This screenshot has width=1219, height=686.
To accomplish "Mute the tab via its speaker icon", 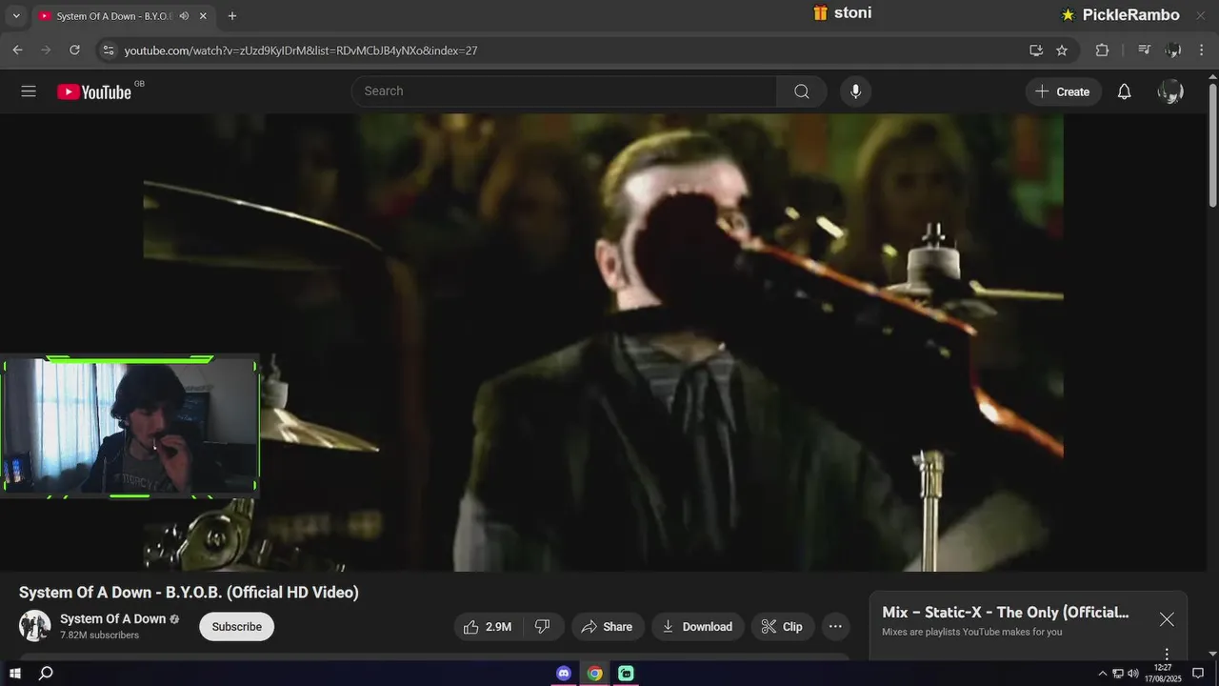I will coord(184,16).
